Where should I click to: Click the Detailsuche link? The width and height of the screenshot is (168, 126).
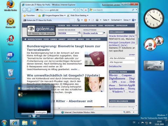115,66
